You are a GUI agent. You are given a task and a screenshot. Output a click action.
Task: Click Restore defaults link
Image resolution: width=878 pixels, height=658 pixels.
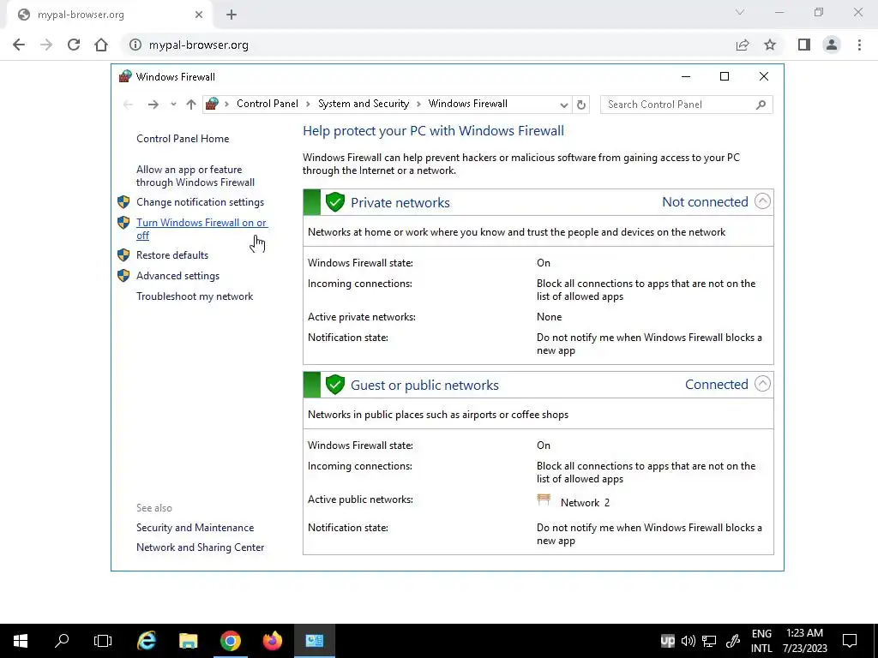click(x=171, y=255)
